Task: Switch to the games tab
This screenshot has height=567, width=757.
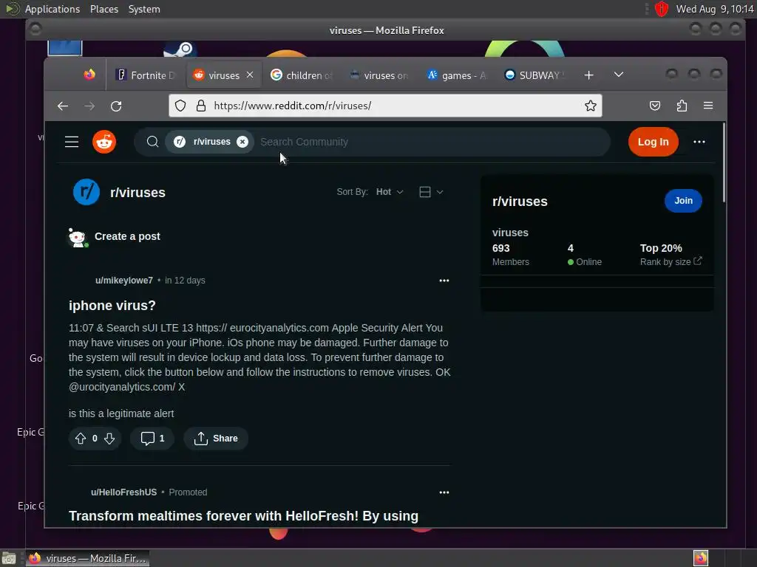Action: tap(457, 75)
